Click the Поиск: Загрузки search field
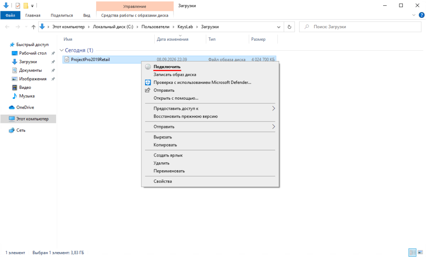This screenshot has width=426, height=257. coord(360,27)
